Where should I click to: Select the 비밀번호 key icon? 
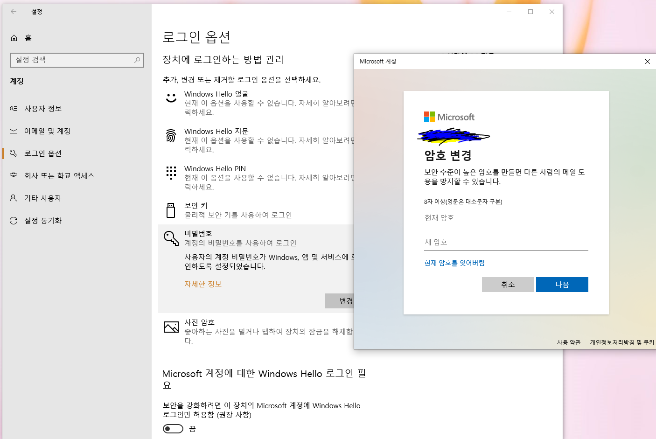[x=171, y=238]
